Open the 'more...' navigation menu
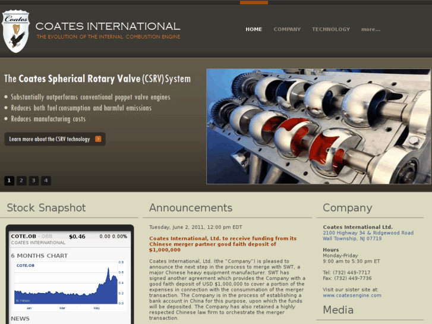The width and height of the screenshot is (432, 324). tap(371, 29)
